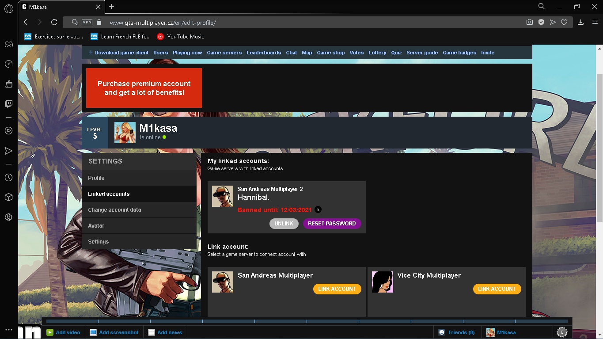
Task: Click Hannibal. linked account name
Action: (254, 197)
